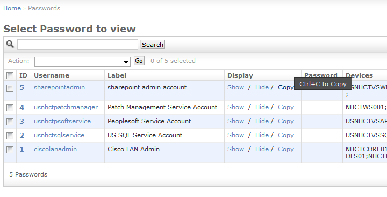Show the password for usnhctpsoftservice
387x197 pixels.
236,121
